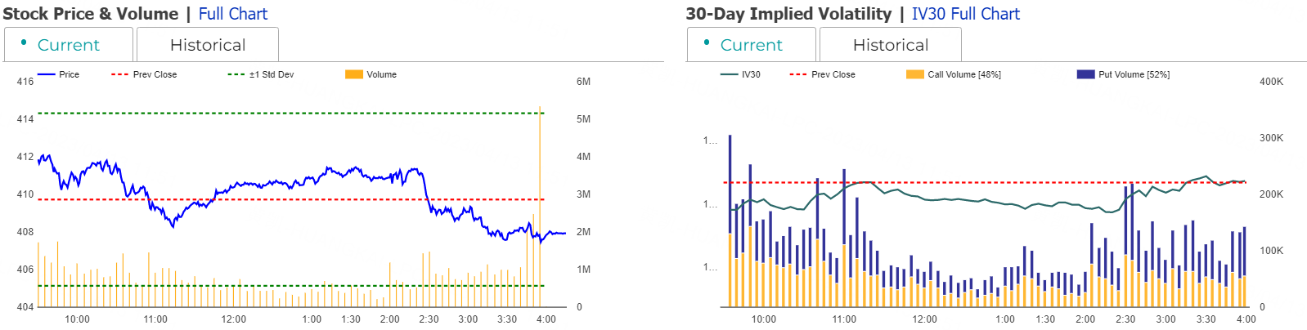
Task: Toggle the red Prev Close legend in the stock chart
Action: (x=119, y=74)
